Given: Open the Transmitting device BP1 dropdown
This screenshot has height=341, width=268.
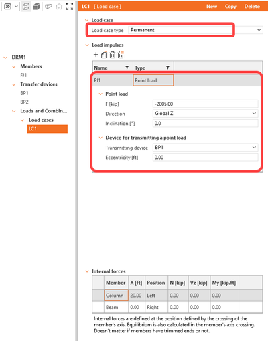Looking at the screenshot, I should coord(254,147).
